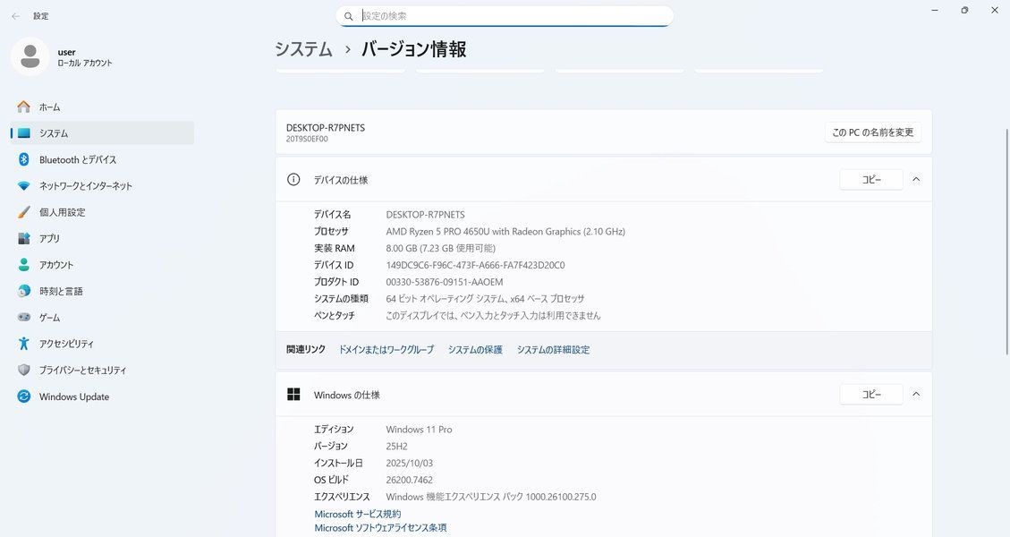Open the ゲーム settings icon
This screenshot has height=537, width=1010.
(24, 317)
